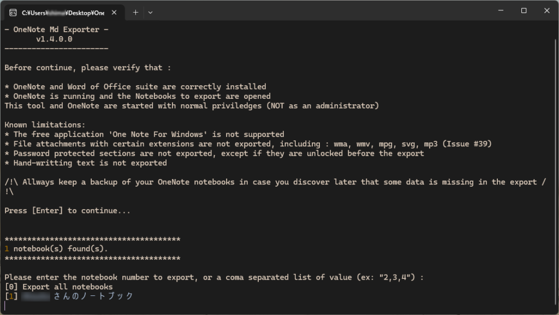Click the terminal icon on the tab
The height and width of the screenshot is (315, 559).
tap(12, 12)
